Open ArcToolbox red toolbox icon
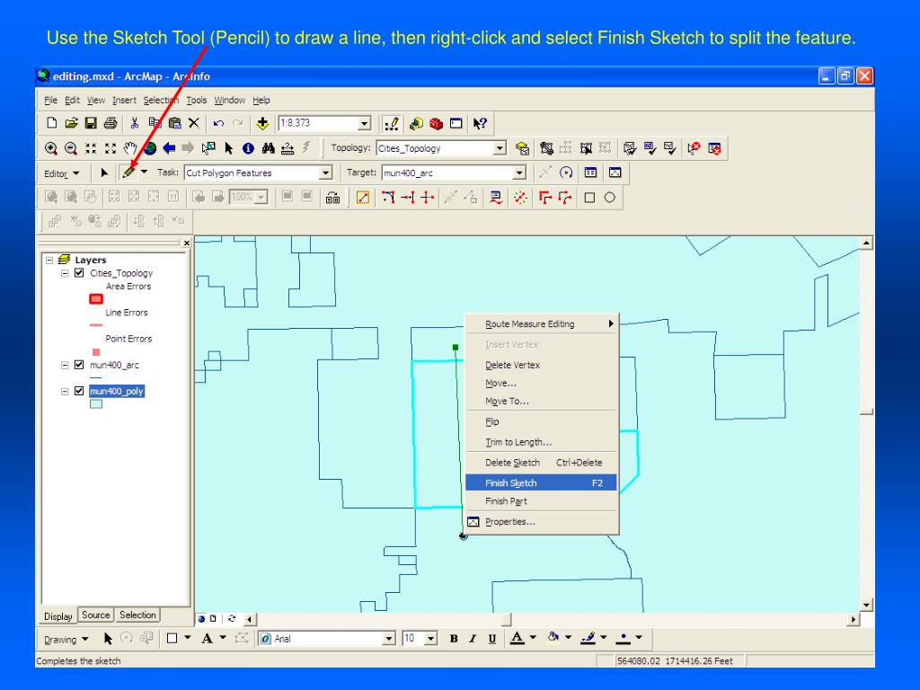920x690 pixels. pos(436,123)
